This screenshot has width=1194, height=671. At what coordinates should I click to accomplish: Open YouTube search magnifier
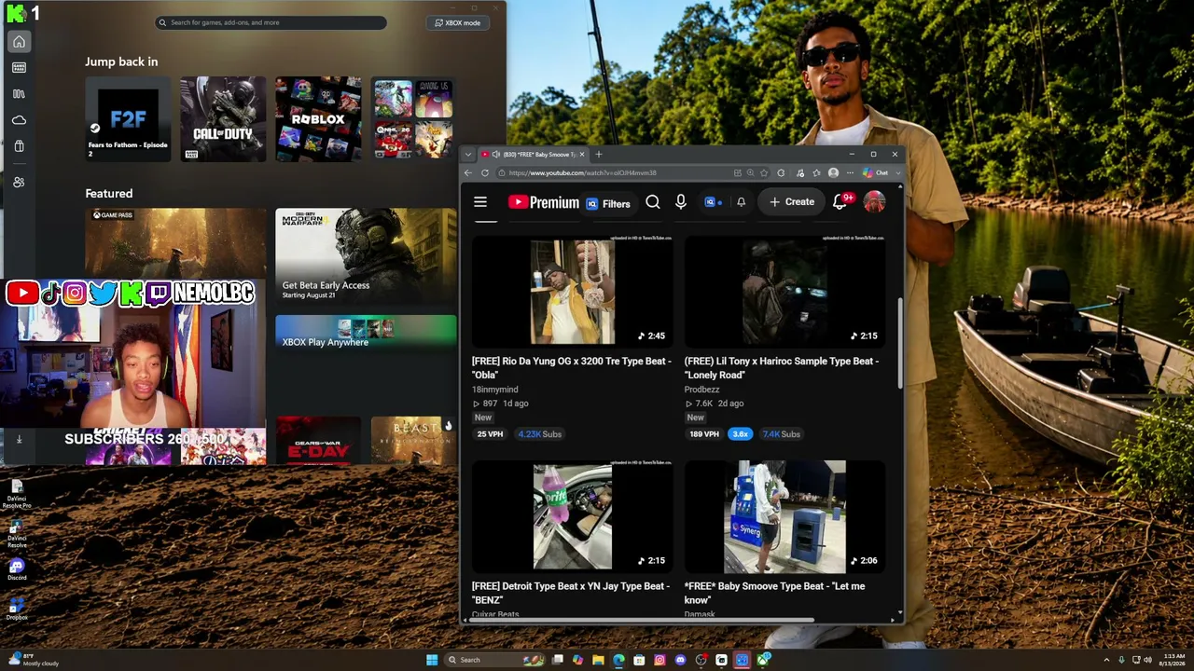click(653, 202)
